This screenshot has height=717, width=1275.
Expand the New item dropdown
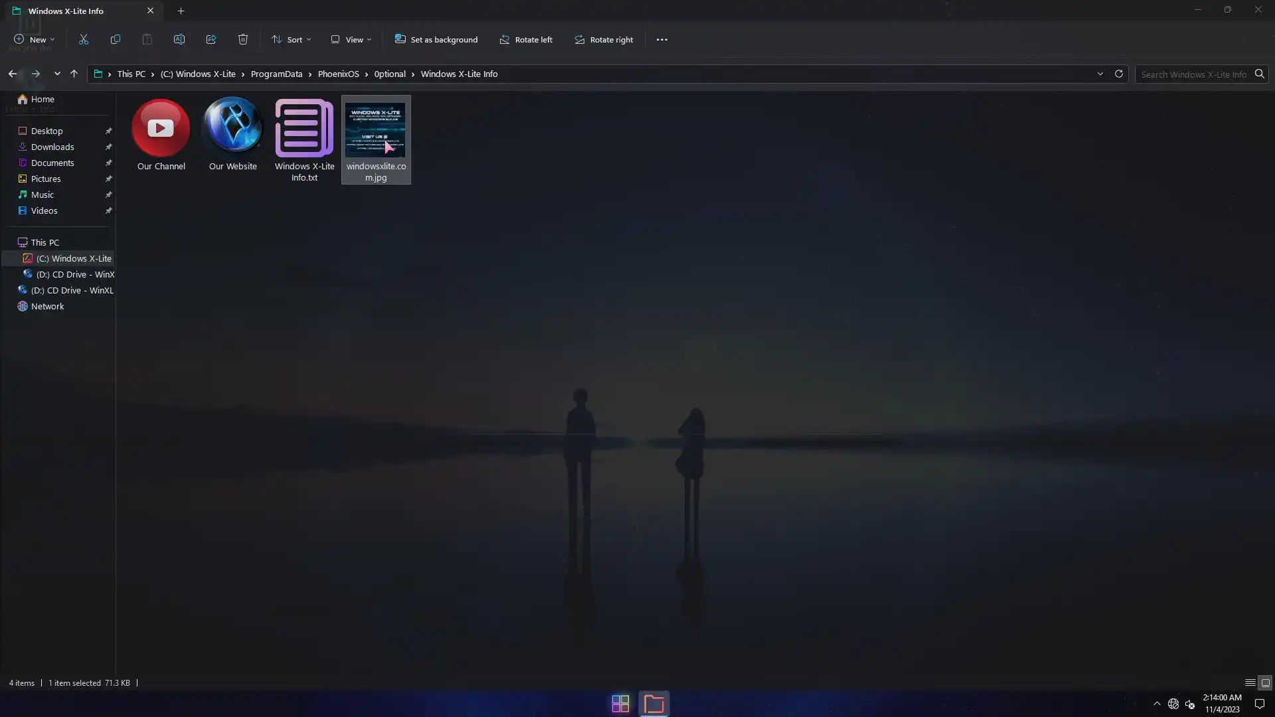35,40
